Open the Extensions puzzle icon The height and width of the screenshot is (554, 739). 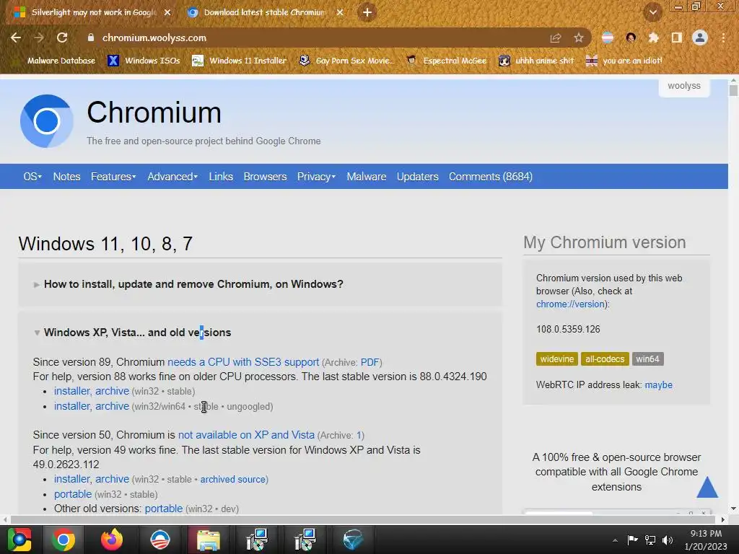[654, 38]
